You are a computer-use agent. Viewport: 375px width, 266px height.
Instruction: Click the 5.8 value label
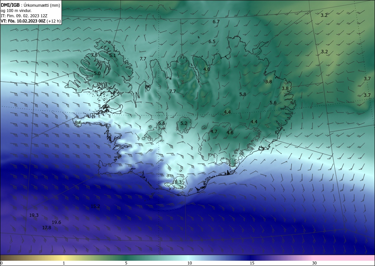click(x=243, y=95)
